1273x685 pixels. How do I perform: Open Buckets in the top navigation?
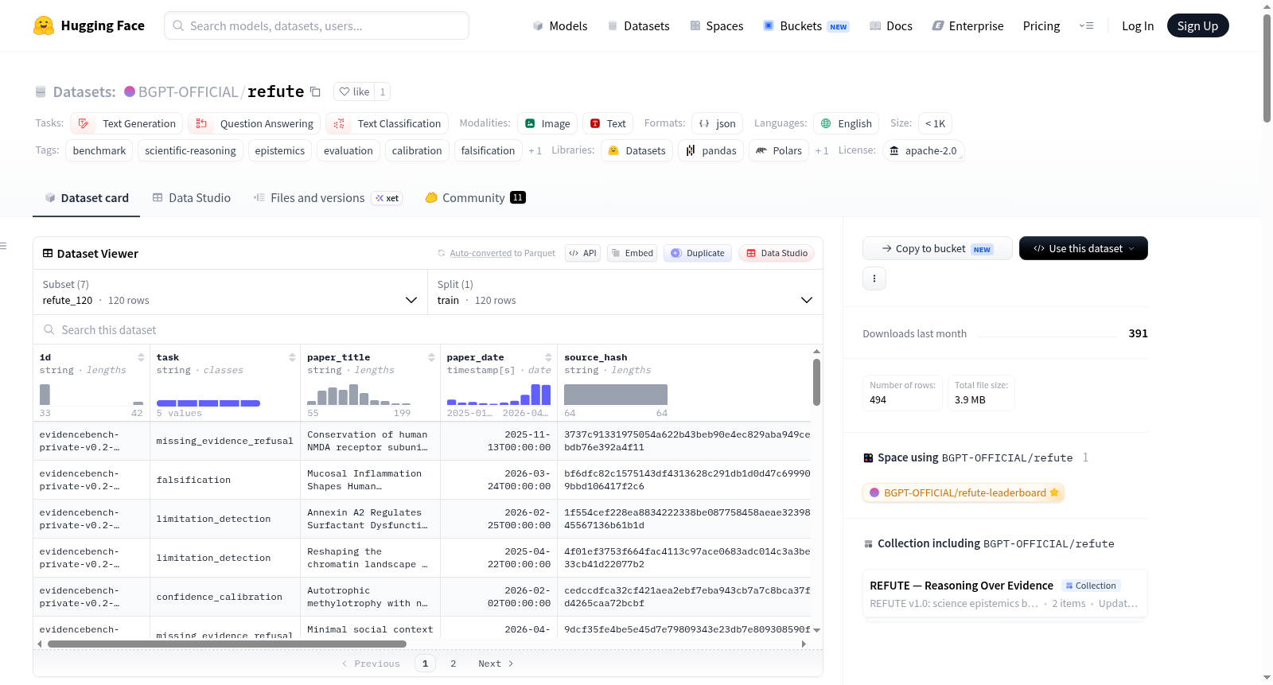(x=805, y=25)
